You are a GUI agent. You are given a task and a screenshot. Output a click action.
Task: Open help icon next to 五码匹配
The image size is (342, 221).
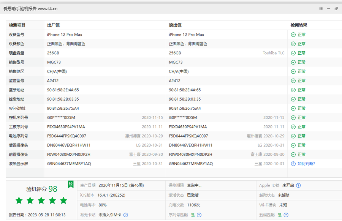point(286,215)
